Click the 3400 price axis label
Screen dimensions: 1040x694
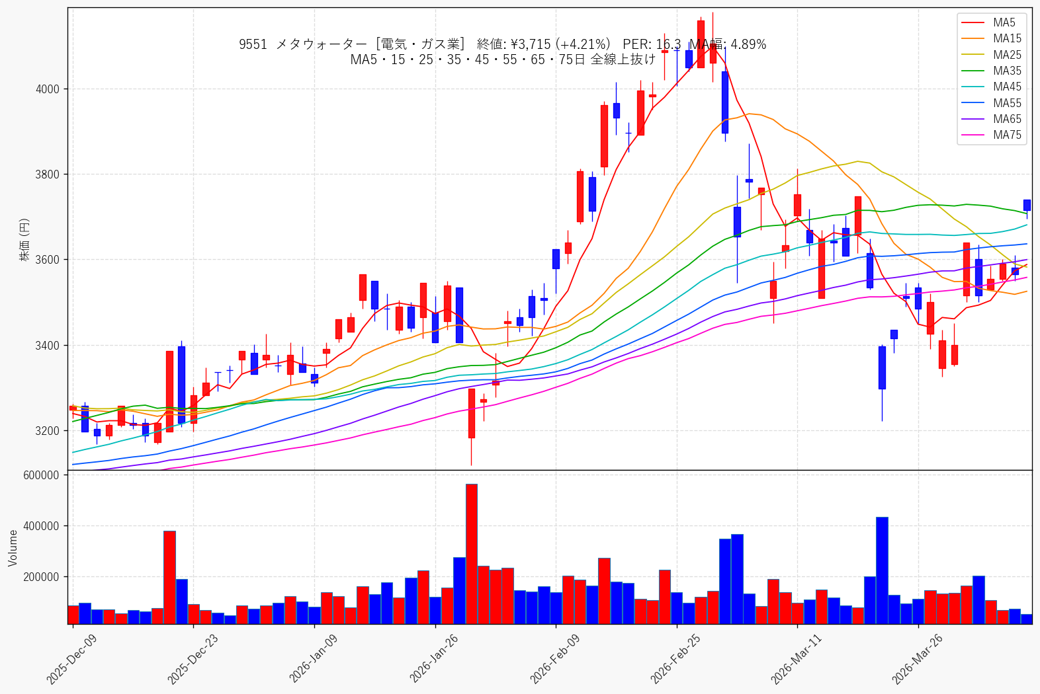pyautogui.click(x=47, y=346)
